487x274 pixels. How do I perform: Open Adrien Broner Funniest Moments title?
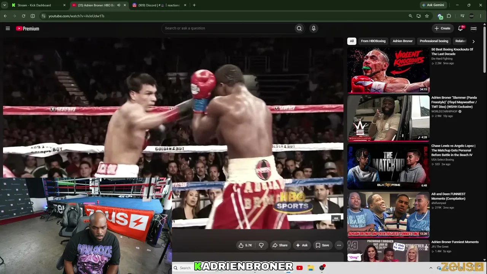point(455,242)
